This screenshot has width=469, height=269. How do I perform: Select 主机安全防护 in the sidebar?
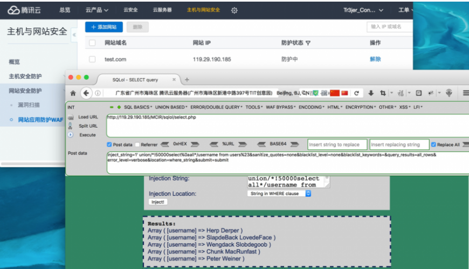click(x=25, y=77)
